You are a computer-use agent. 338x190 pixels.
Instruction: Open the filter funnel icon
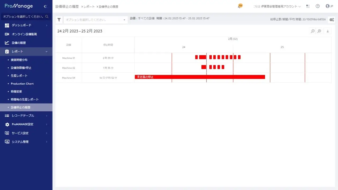pyautogui.click(x=59, y=20)
